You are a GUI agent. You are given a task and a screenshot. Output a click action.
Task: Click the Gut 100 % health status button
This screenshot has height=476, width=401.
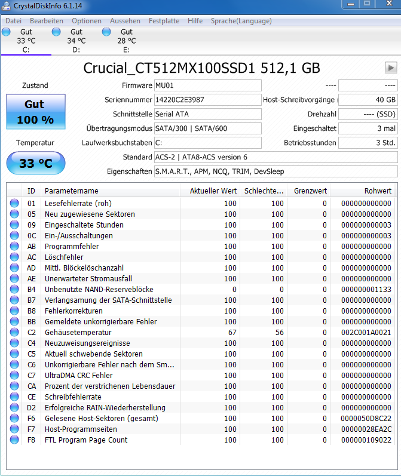pyautogui.click(x=35, y=112)
